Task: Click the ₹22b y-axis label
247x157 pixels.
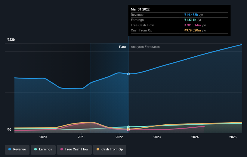Action: point(11,40)
